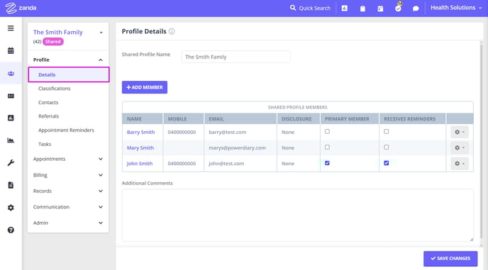Expand the Records section
Screen dimensions: 488x270
[x=68, y=191]
